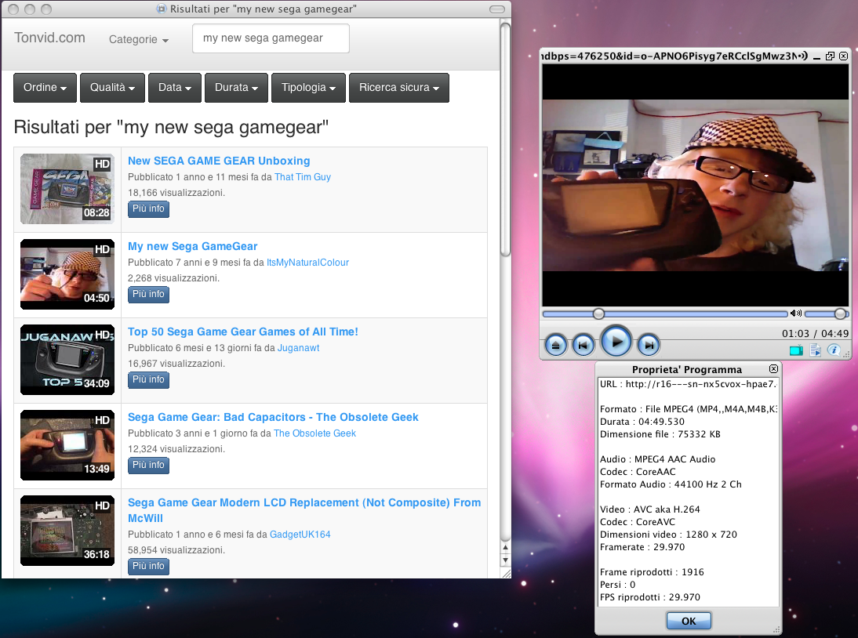Click the toolbar pill button in browser title bar
The image size is (858, 638).
click(497, 9)
